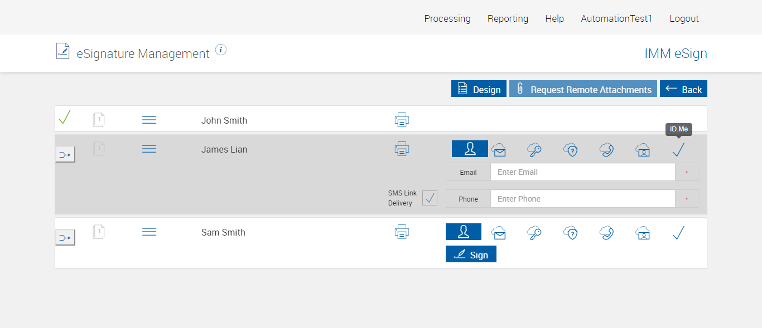Select the cloud shield question icon for Sam Smith

pos(570,233)
